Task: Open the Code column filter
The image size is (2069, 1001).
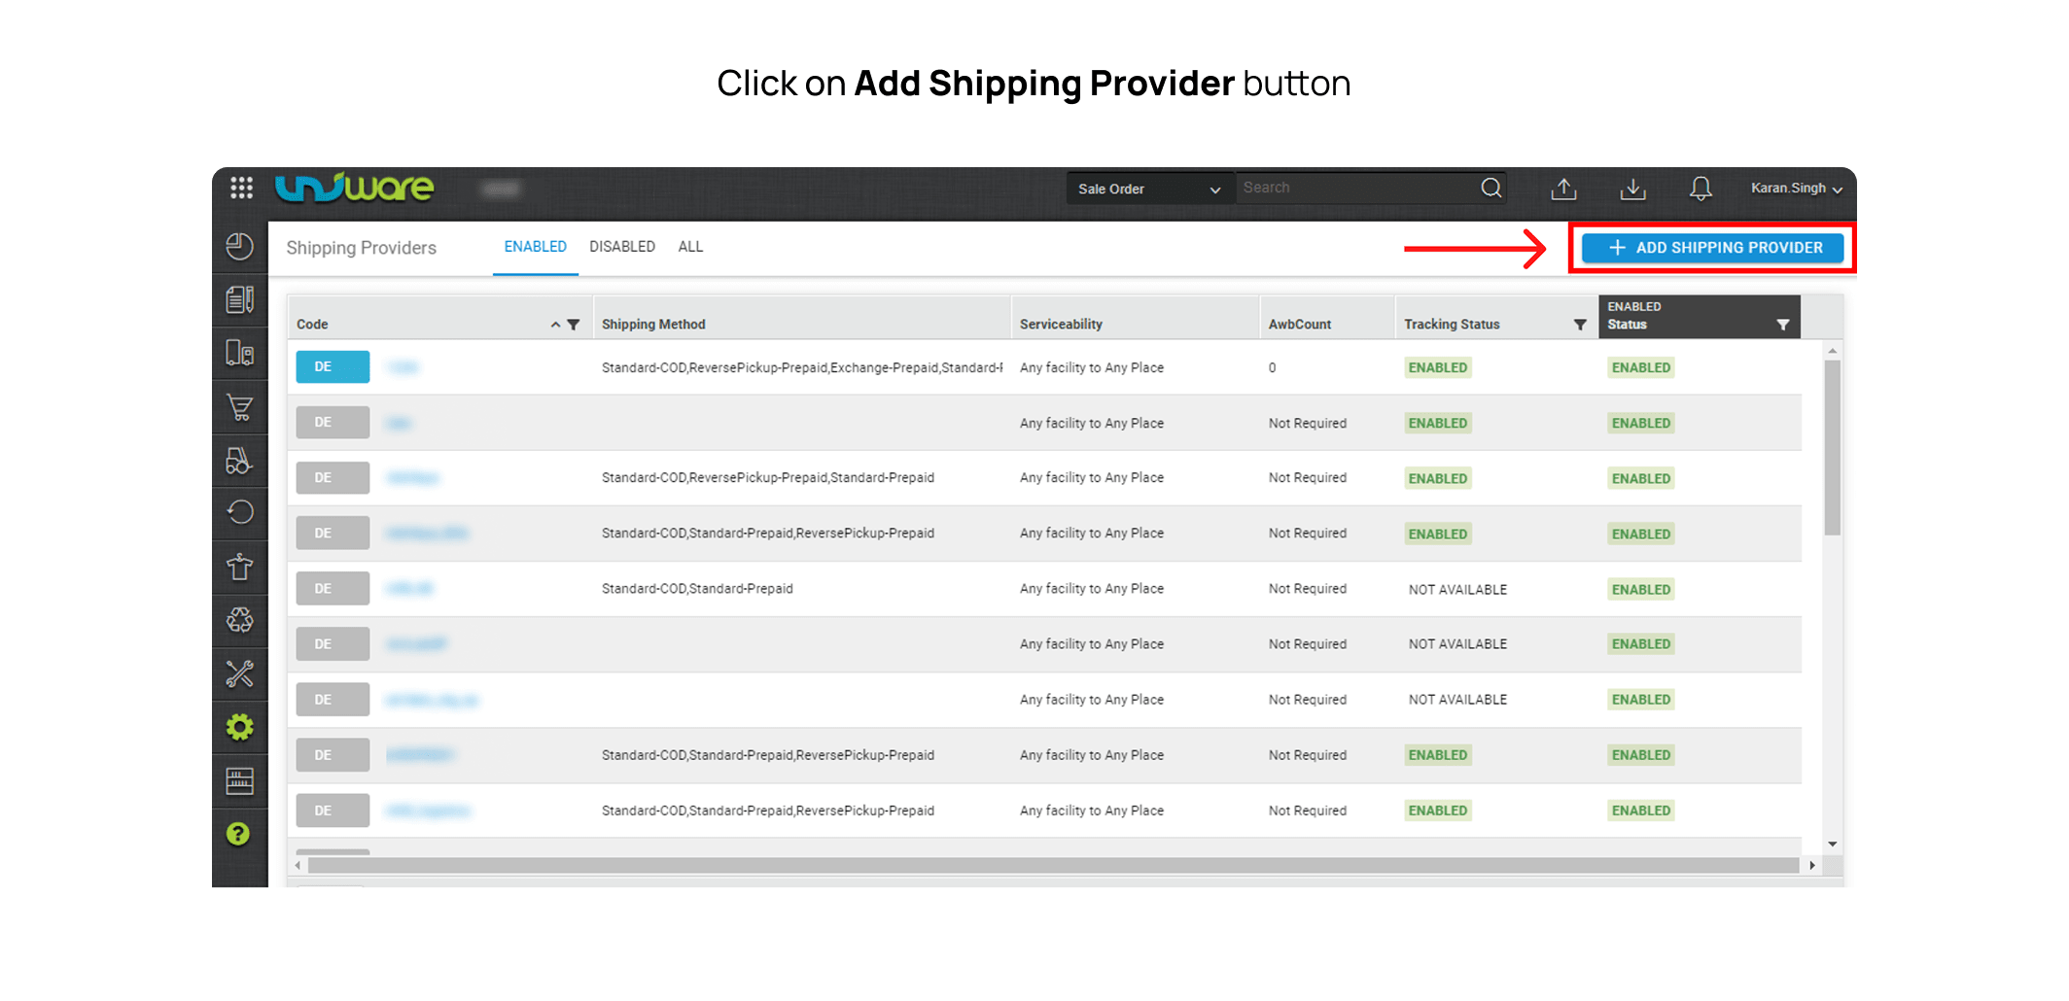Action: (x=574, y=325)
